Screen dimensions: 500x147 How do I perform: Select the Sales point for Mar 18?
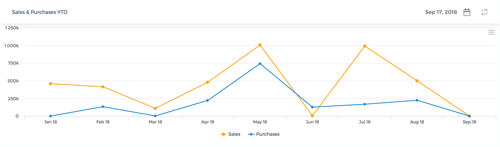(155, 108)
